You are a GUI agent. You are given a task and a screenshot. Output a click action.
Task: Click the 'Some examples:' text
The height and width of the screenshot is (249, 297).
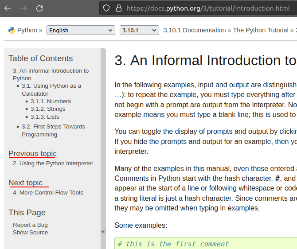pyautogui.click(x=141, y=226)
